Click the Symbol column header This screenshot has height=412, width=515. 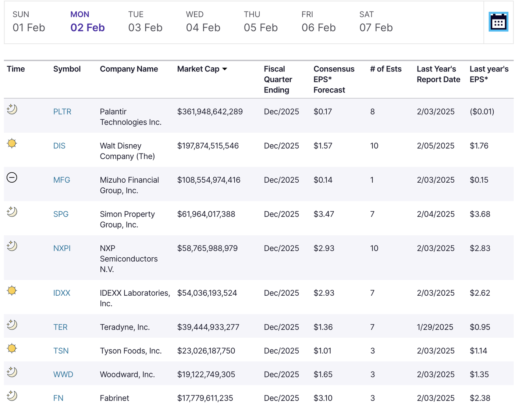[x=67, y=69]
